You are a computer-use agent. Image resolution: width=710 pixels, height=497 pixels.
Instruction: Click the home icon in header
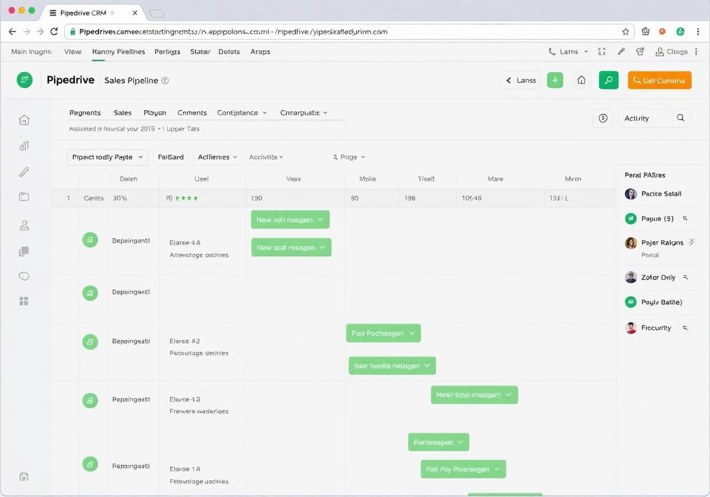tap(581, 80)
